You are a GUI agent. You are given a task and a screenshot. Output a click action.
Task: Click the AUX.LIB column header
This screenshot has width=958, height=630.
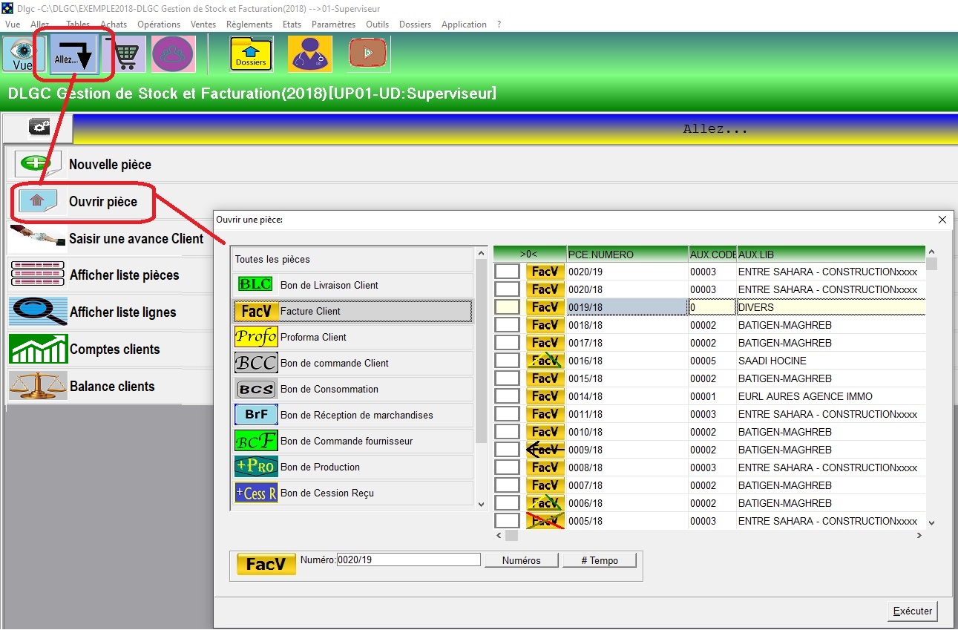tap(831, 255)
